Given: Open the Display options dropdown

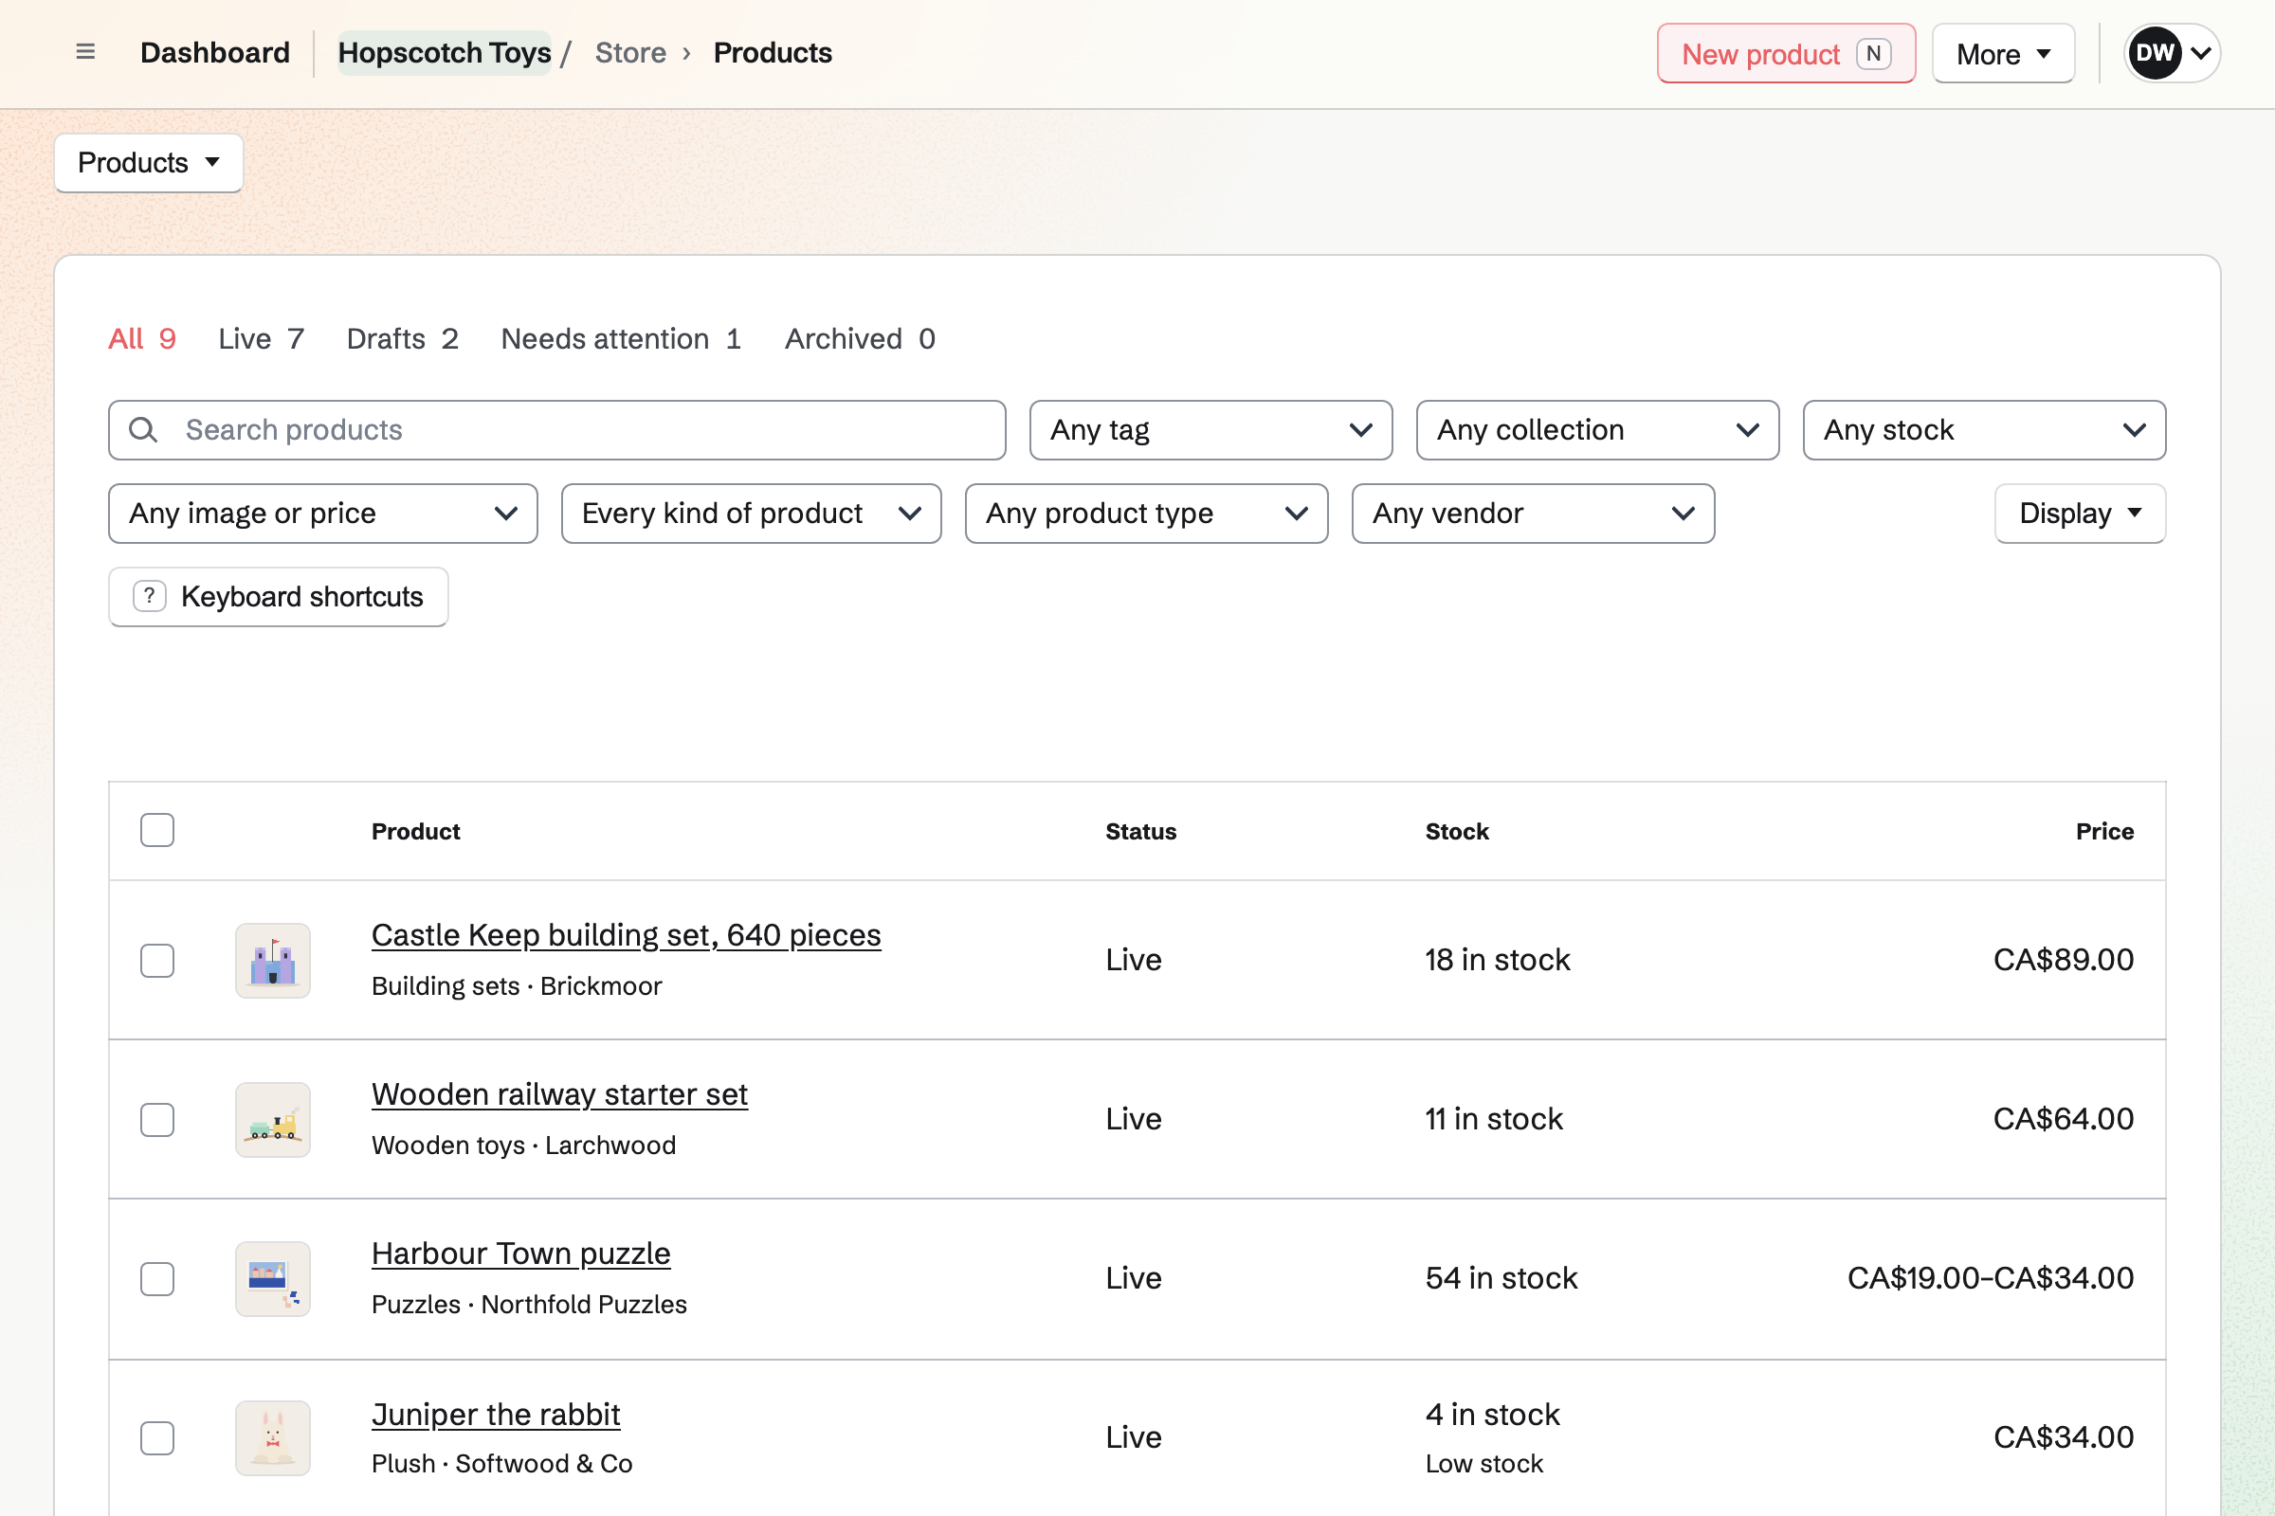Looking at the screenshot, I should tap(2080, 514).
